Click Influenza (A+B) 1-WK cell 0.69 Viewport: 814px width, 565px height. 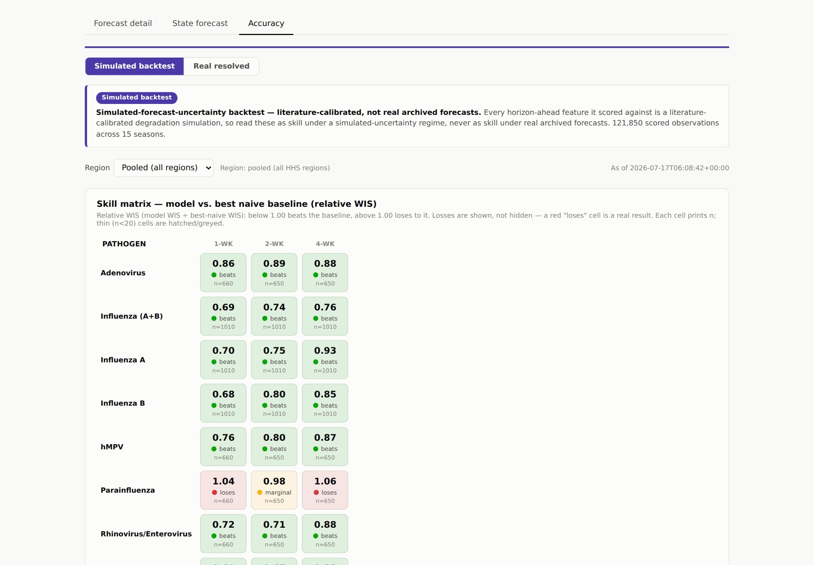pyautogui.click(x=223, y=316)
